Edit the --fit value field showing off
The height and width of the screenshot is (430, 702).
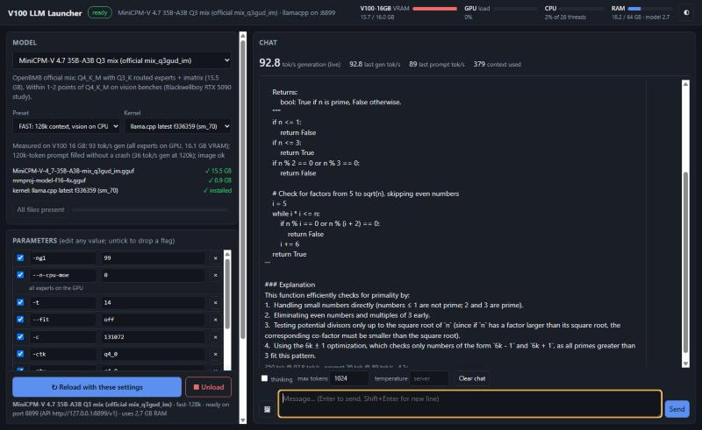153,320
